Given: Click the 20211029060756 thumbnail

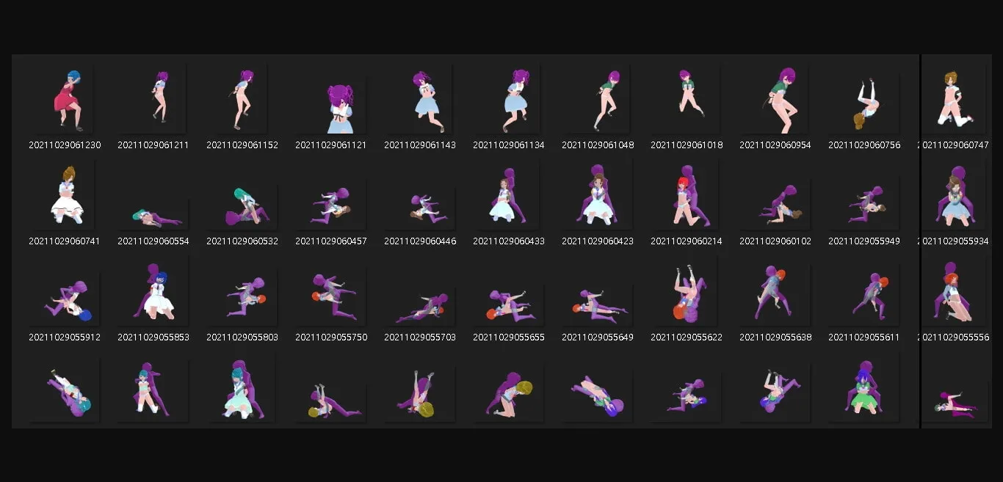Looking at the screenshot, I should (x=864, y=101).
